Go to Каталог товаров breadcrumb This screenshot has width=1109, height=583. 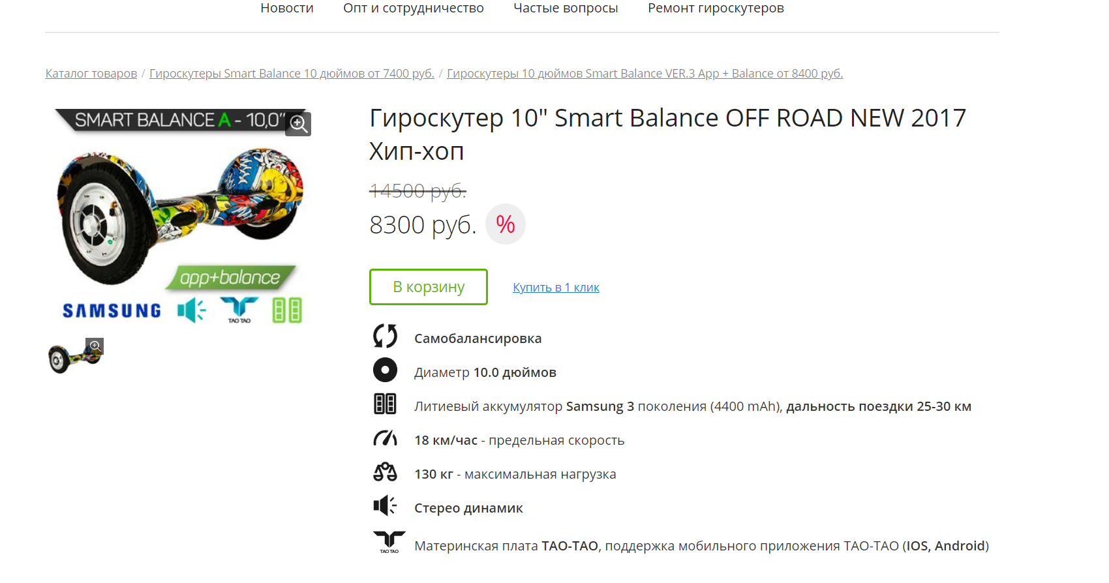pos(91,74)
